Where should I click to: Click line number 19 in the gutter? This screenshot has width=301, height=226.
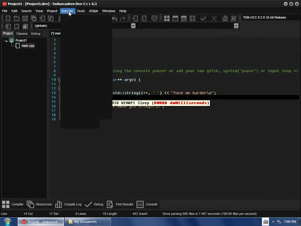(53, 119)
